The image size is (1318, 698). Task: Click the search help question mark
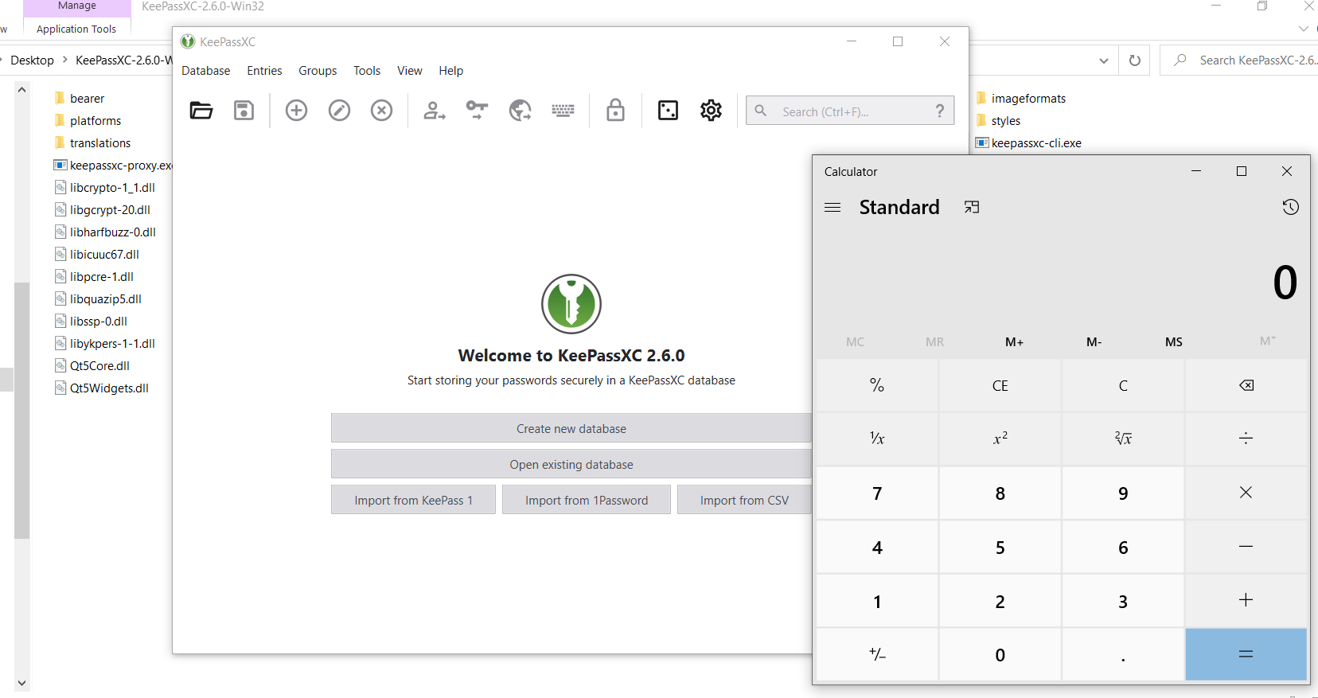click(x=940, y=111)
